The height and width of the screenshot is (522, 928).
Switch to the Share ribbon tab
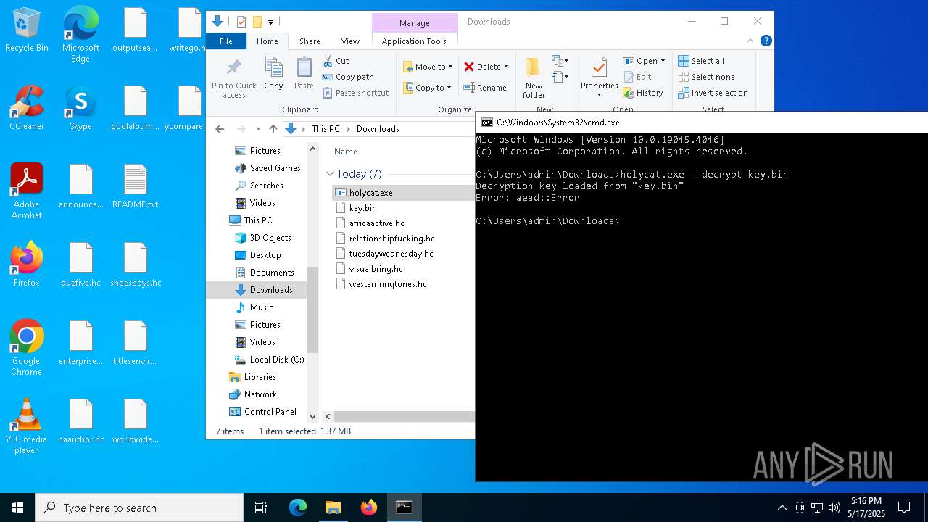[310, 41]
